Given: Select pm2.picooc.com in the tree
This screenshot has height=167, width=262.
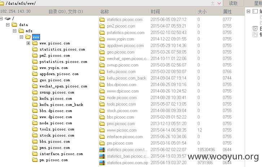Looking at the screenshot, I should click(x=54, y=56).
